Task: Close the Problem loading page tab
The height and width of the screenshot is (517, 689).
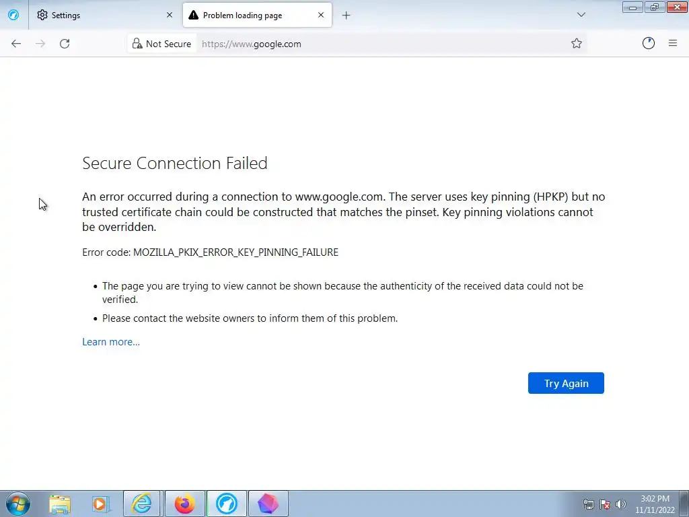Action: pyautogui.click(x=321, y=15)
